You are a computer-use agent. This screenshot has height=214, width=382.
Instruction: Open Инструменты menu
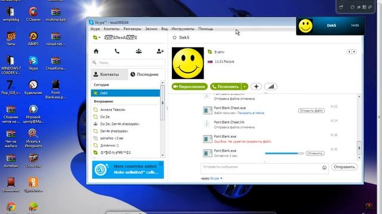[x=183, y=29]
